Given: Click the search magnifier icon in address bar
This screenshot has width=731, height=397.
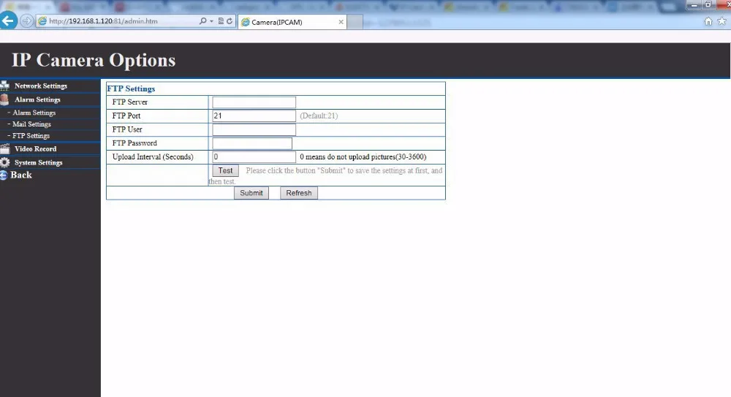Looking at the screenshot, I should [202, 21].
